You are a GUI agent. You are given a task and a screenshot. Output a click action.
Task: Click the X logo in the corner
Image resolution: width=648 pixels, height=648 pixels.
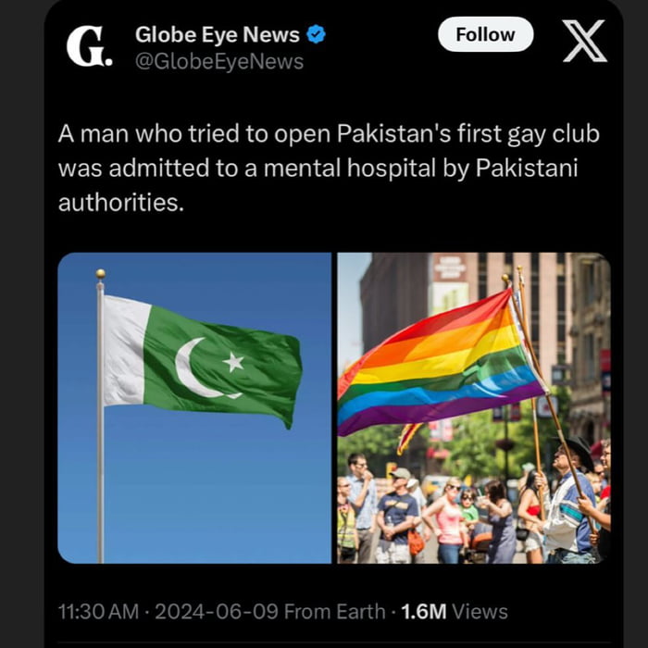[x=585, y=41]
